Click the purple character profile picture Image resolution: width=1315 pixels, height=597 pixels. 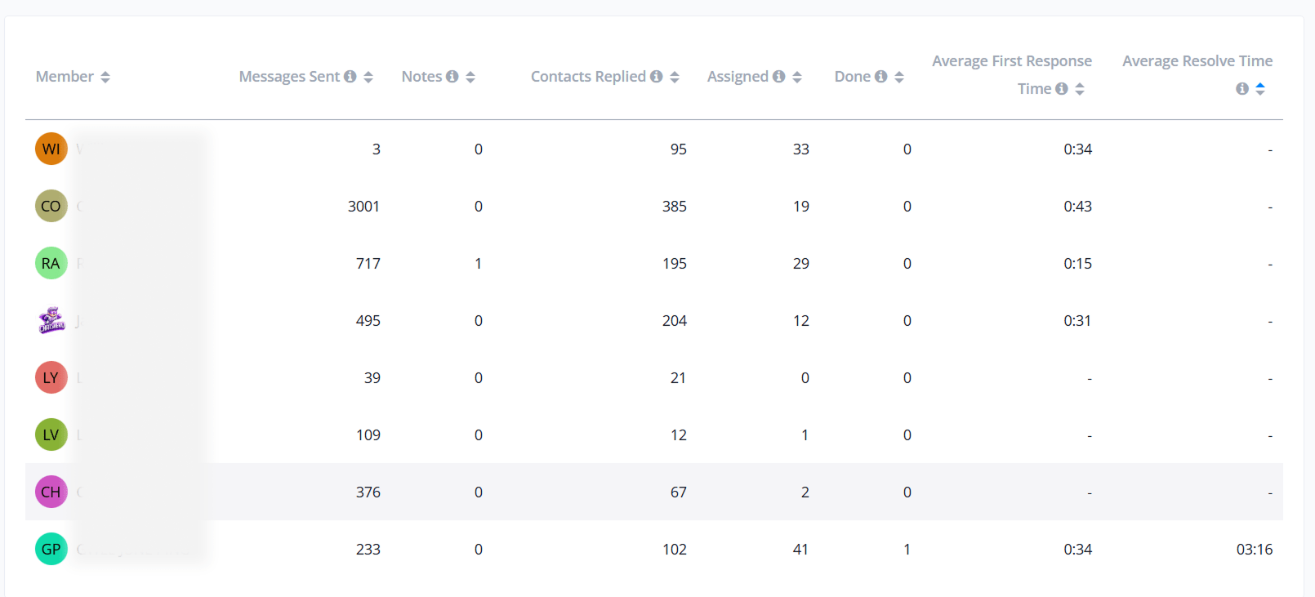pos(51,320)
